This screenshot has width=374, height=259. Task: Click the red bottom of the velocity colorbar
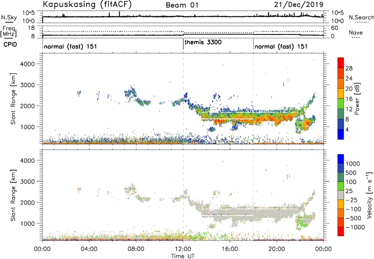341,231
